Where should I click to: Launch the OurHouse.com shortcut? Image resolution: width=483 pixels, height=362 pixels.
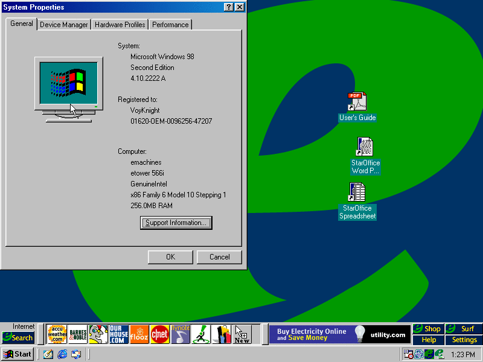click(x=118, y=334)
